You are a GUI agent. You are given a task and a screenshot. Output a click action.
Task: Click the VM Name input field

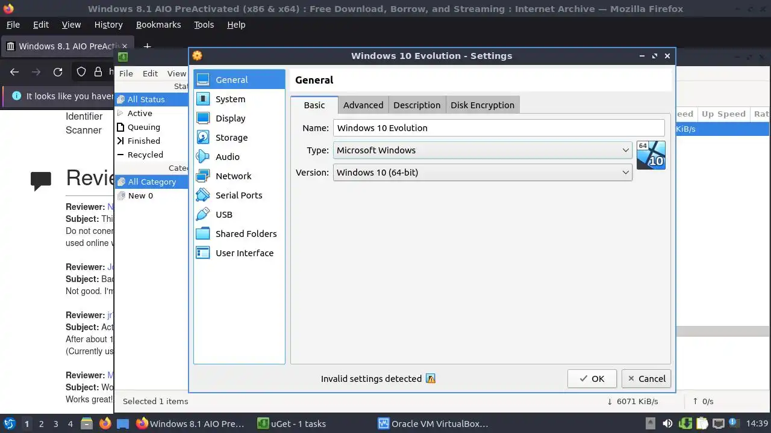coord(499,127)
